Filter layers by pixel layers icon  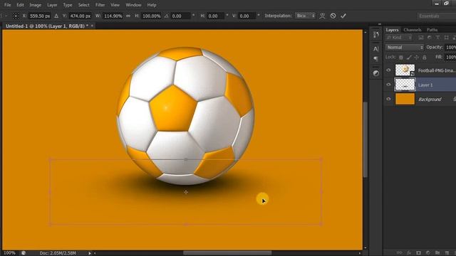421,38
